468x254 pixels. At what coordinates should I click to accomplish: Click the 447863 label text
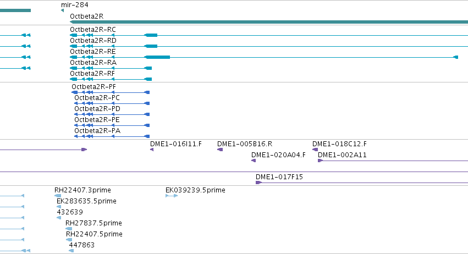point(82,245)
